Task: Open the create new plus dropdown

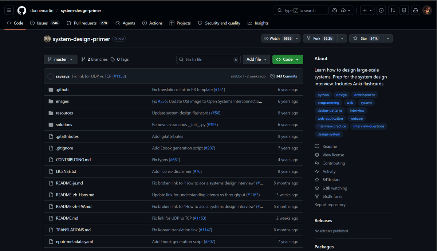Action: pyautogui.click(x=367, y=11)
